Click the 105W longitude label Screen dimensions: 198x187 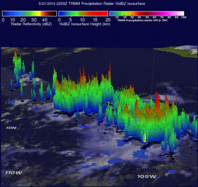click(x=147, y=177)
